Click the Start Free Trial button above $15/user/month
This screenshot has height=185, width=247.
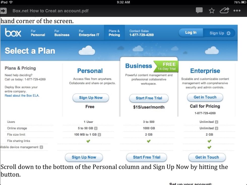149,98
